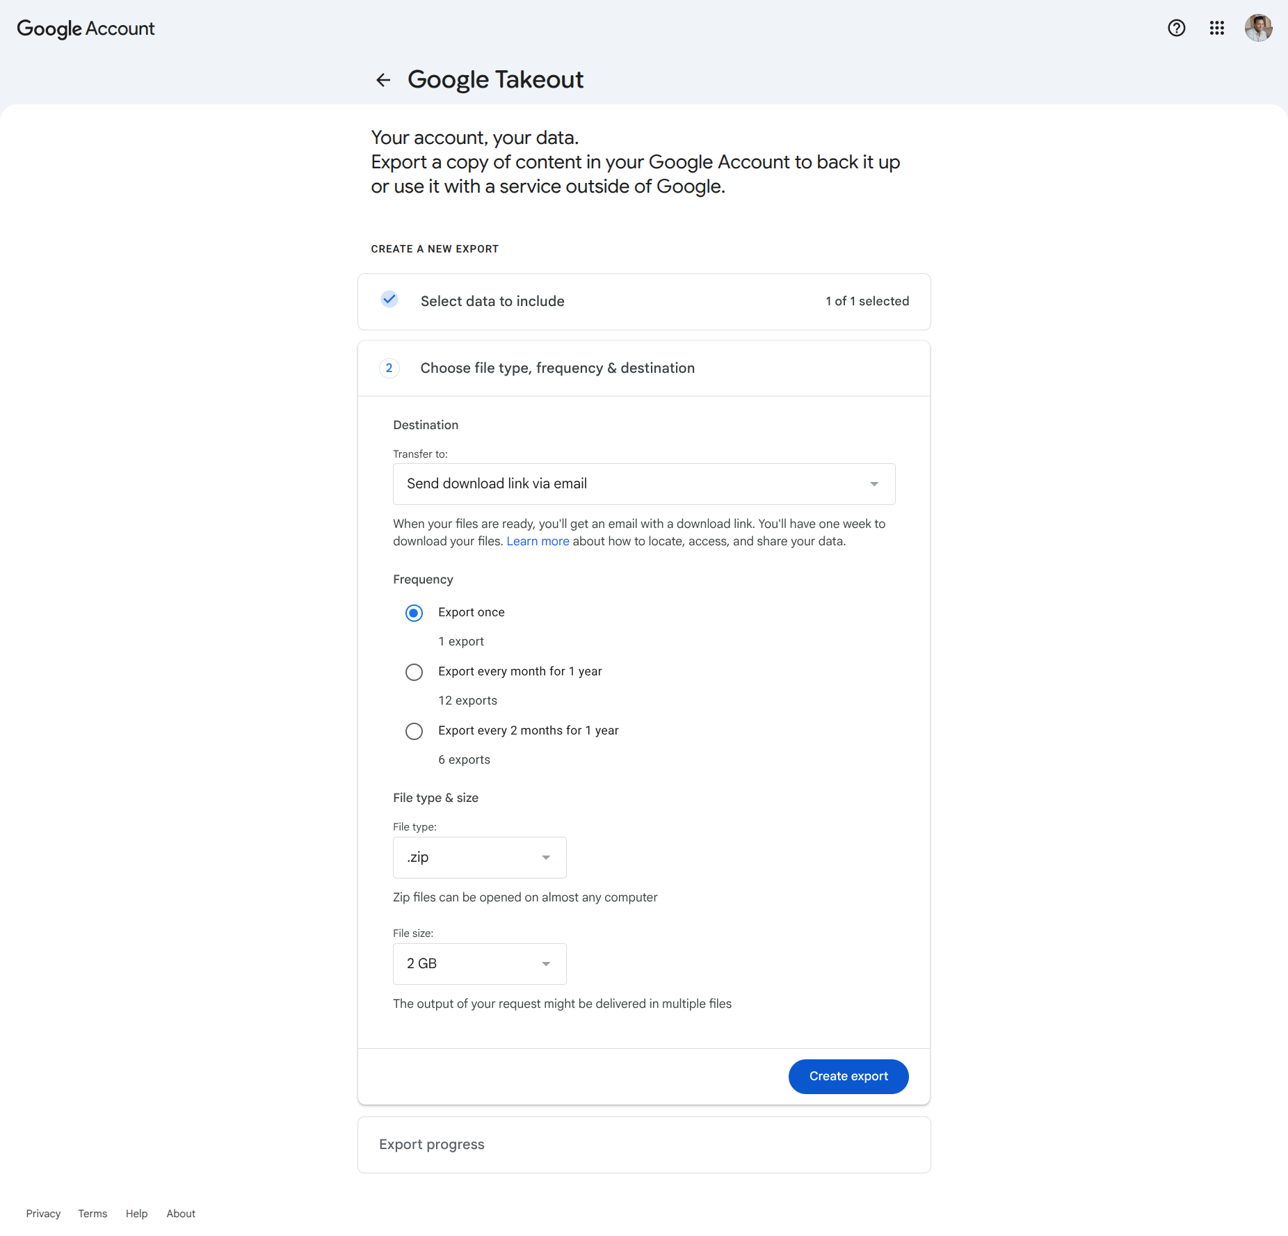Open the About footer link
The width and height of the screenshot is (1288, 1236).
pos(181,1214)
